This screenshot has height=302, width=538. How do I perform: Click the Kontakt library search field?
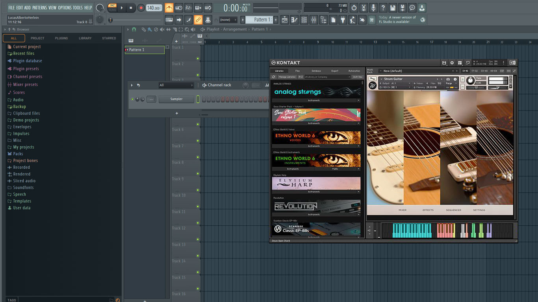tap(327, 77)
